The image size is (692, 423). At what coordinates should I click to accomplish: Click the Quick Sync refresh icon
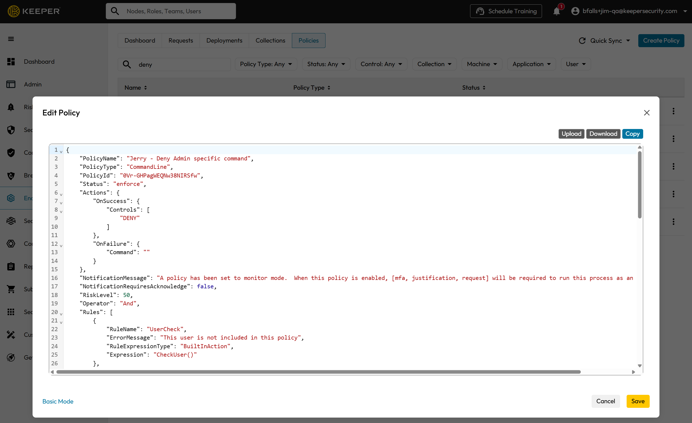click(x=582, y=41)
